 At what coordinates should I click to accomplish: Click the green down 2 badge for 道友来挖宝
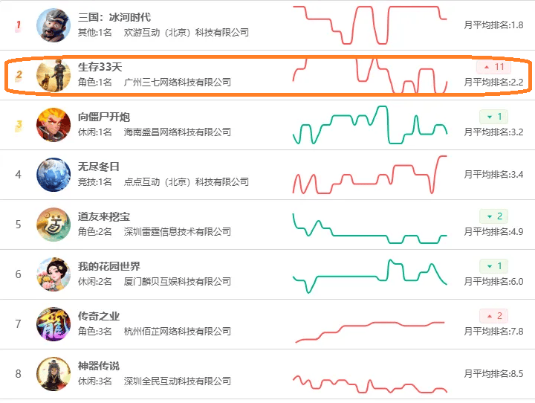click(493, 216)
